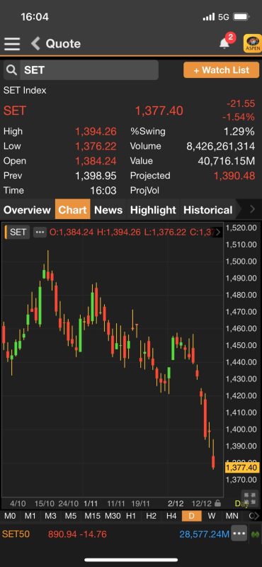The width and height of the screenshot is (262, 567).
Task: Tap the Aspen logo icon
Action: click(253, 44)
